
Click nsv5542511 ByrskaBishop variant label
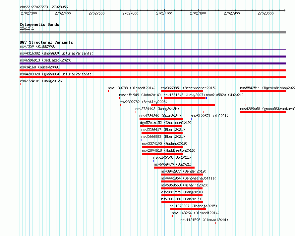click(x=267, y=88)
